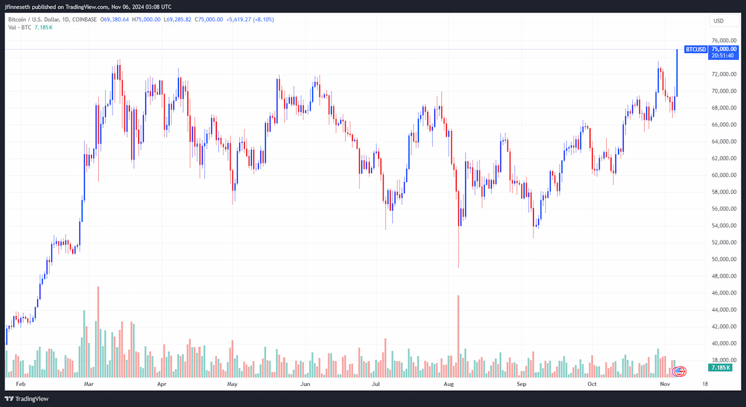This screenshot has height=407, width=746.
Task: Click the tallest March volume bar
Action: [98, 332]
